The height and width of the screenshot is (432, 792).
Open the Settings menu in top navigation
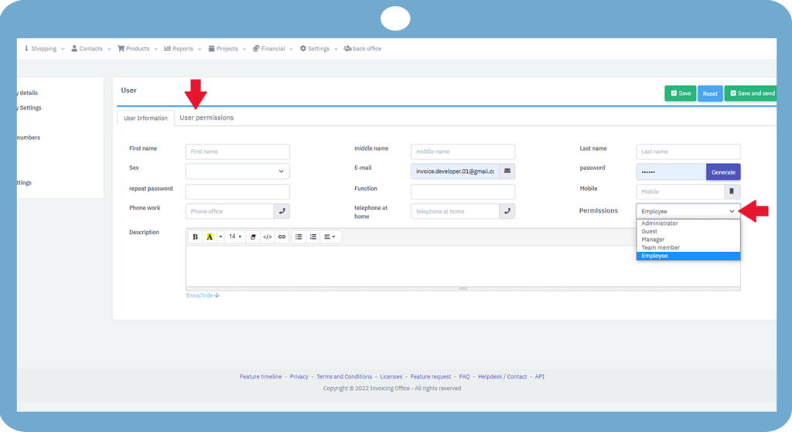pos(318,49)
